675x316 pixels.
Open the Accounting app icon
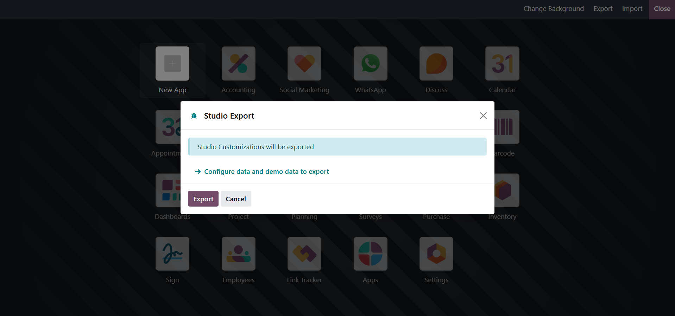coord(238,64)
